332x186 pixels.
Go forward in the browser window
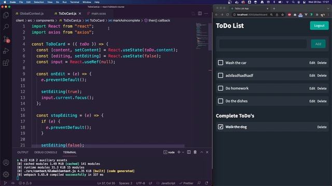tap(222, 14)
